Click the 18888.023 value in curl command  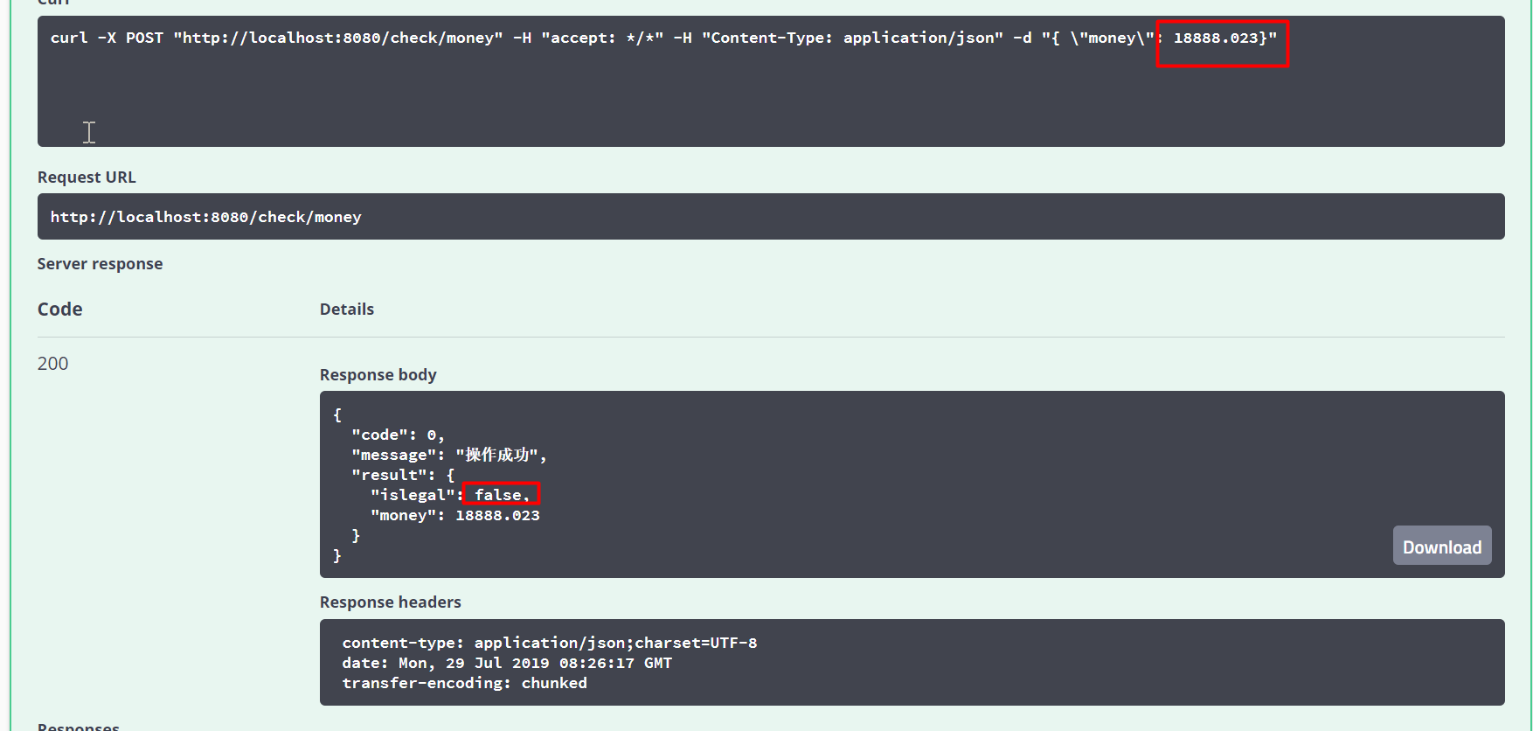[x=1215, y=38]
